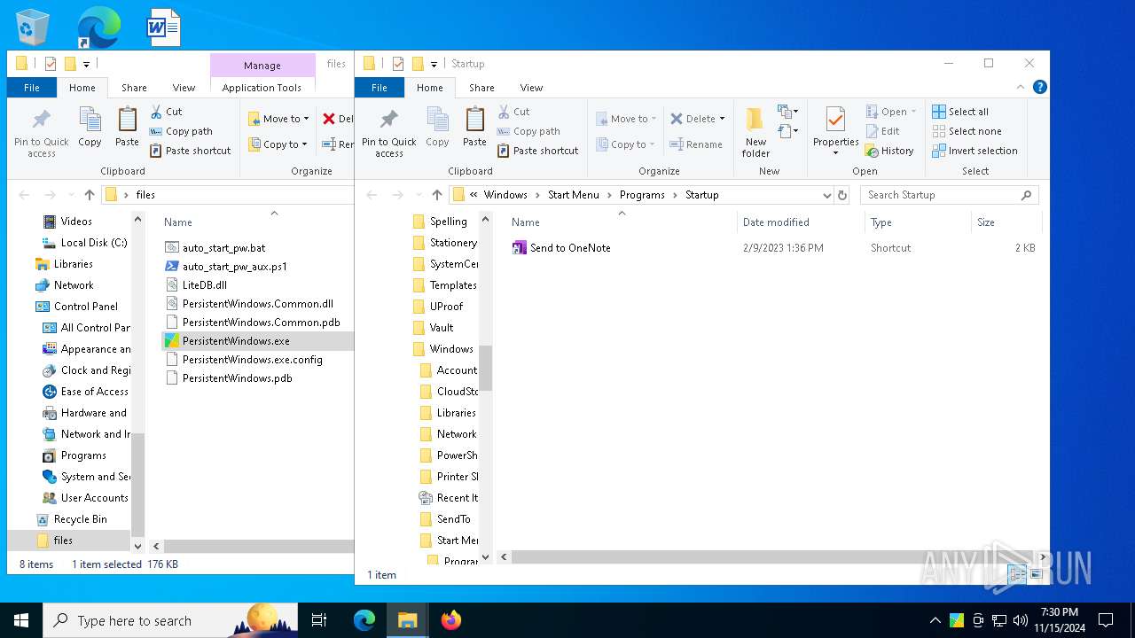The height and width of the screenshot is (638, 1135).
Task: Click Select all in Startup window
Action: point(960,112)
